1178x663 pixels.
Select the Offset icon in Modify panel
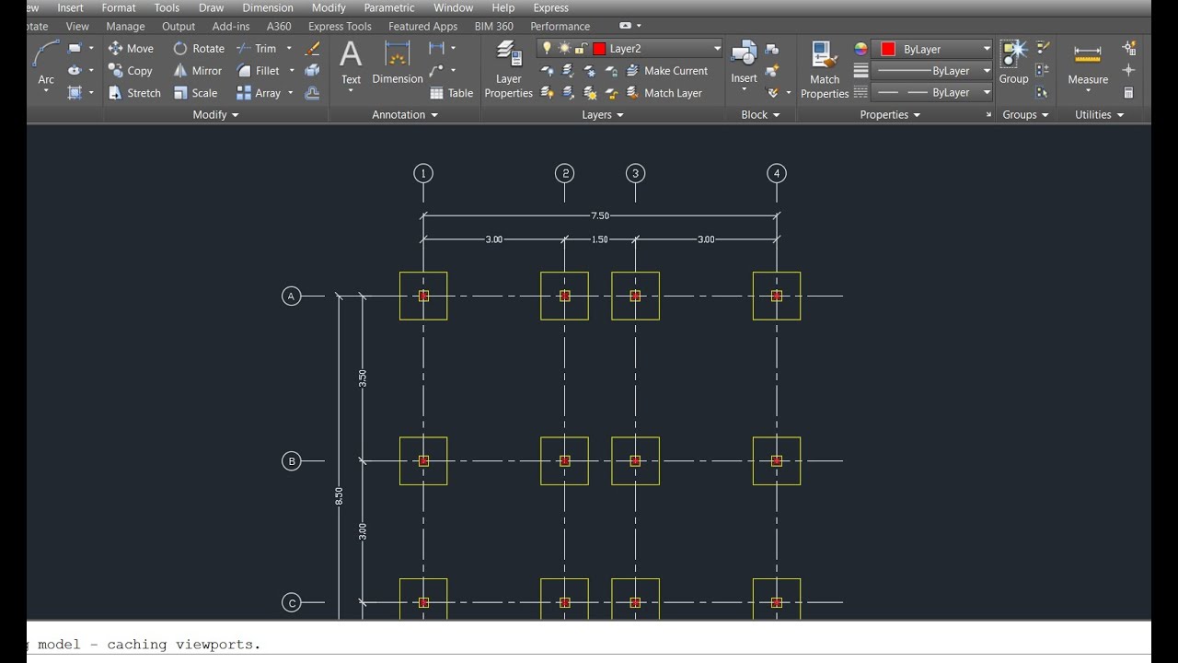(x=312, y=93)
